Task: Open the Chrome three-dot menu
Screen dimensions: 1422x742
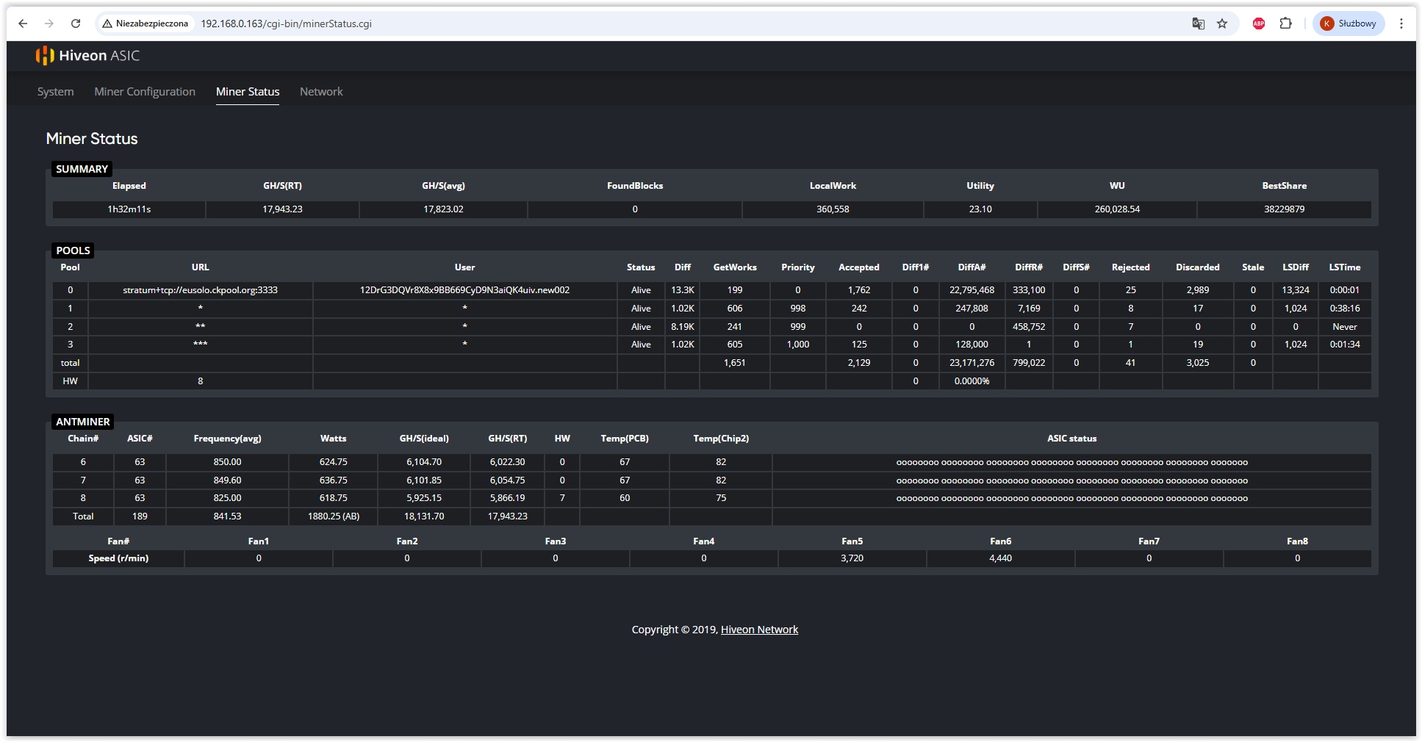Action: [x=1401, y=24]
